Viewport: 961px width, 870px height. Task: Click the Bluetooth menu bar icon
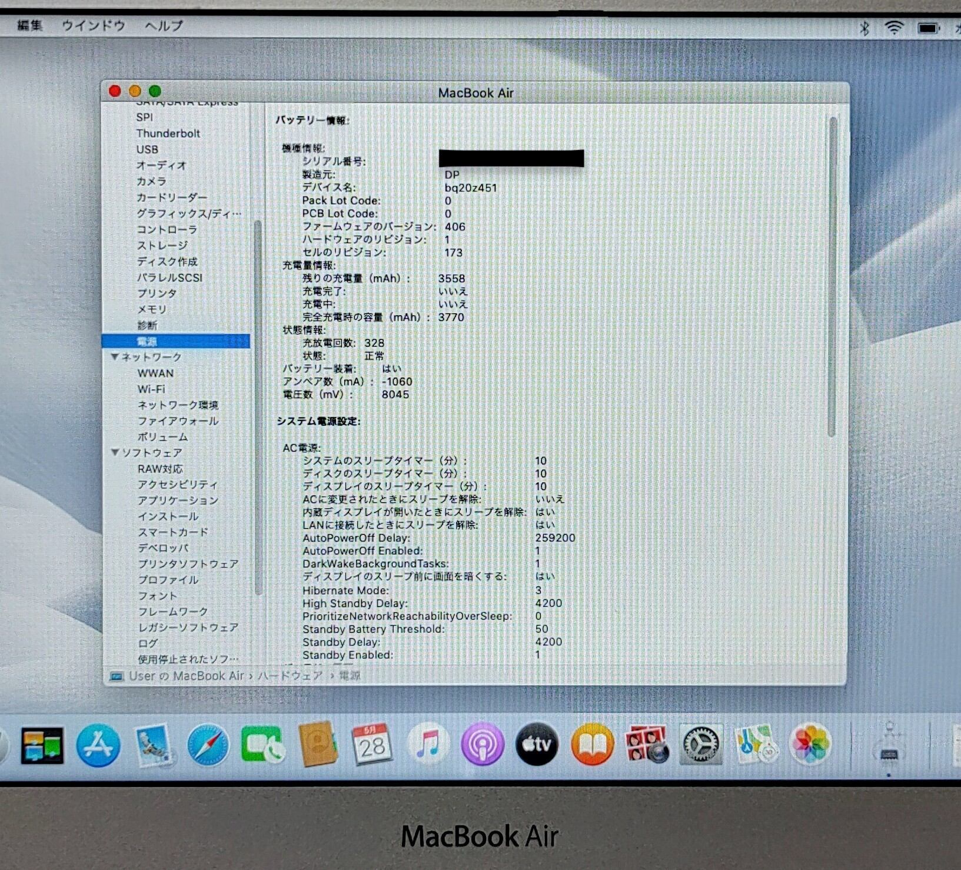[x=864, y=28]
